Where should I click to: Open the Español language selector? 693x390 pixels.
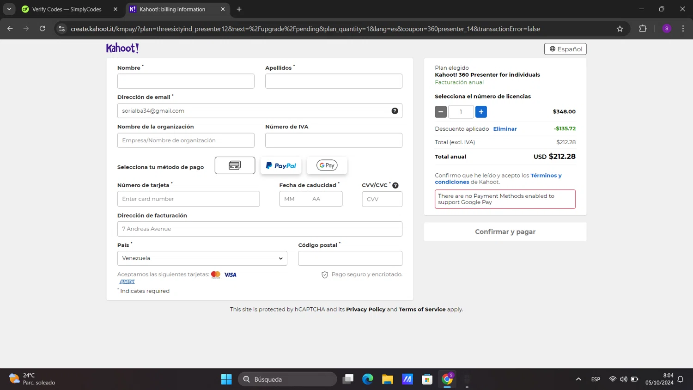565,49
